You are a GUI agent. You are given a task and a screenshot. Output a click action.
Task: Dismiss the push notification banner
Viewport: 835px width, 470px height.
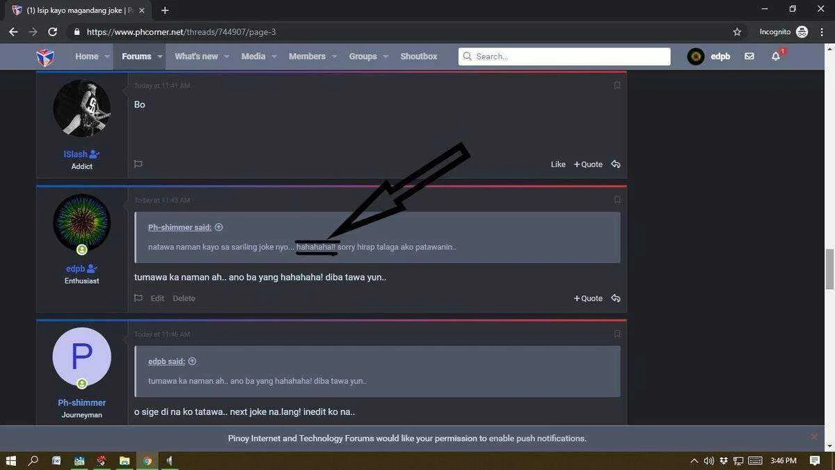tap(814, 437)
